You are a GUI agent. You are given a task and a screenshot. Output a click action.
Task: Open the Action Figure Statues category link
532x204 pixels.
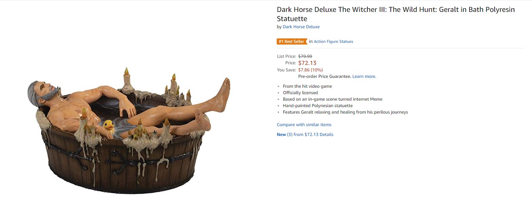coord(333,41)
